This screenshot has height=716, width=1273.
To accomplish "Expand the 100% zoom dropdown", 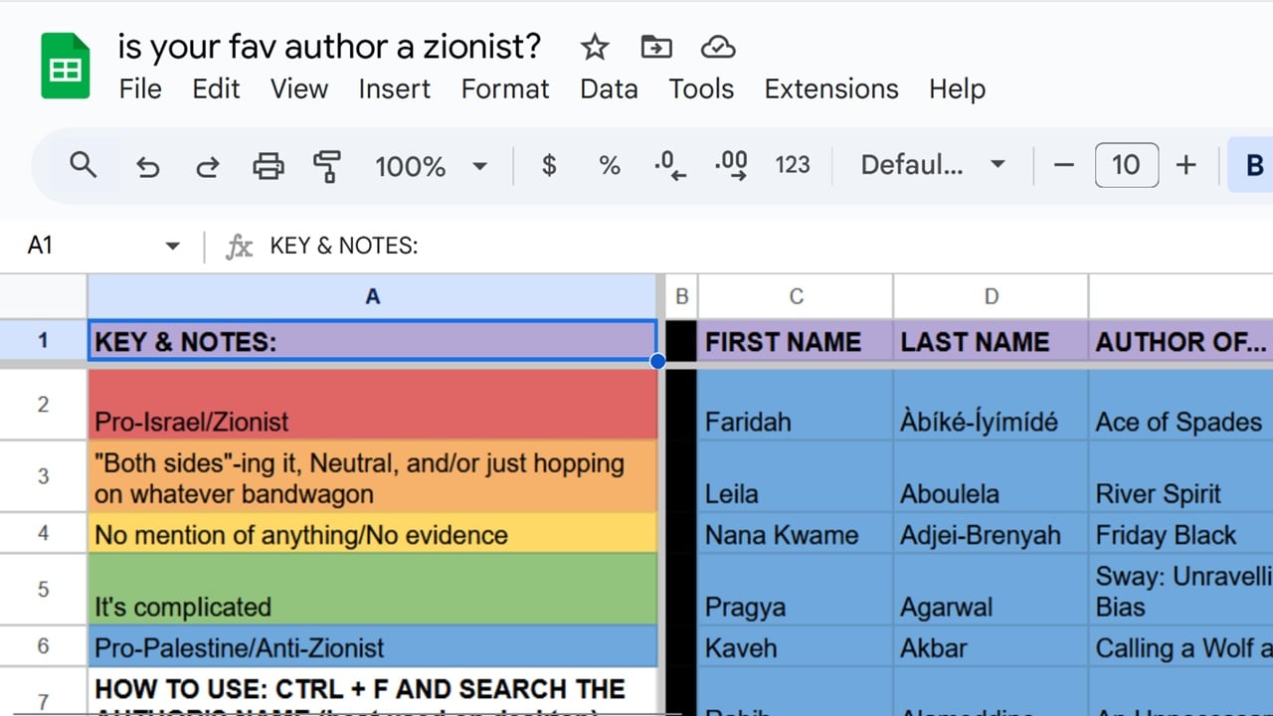I will tap(432, 166).
